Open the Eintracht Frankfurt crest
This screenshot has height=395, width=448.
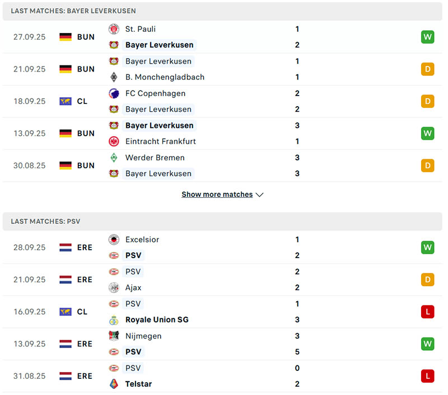(114, 141)
